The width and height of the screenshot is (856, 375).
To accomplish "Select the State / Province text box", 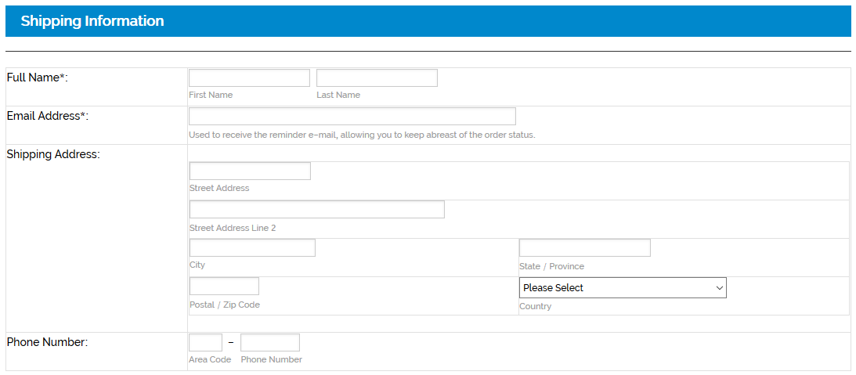I will click(x=584, y=248).
